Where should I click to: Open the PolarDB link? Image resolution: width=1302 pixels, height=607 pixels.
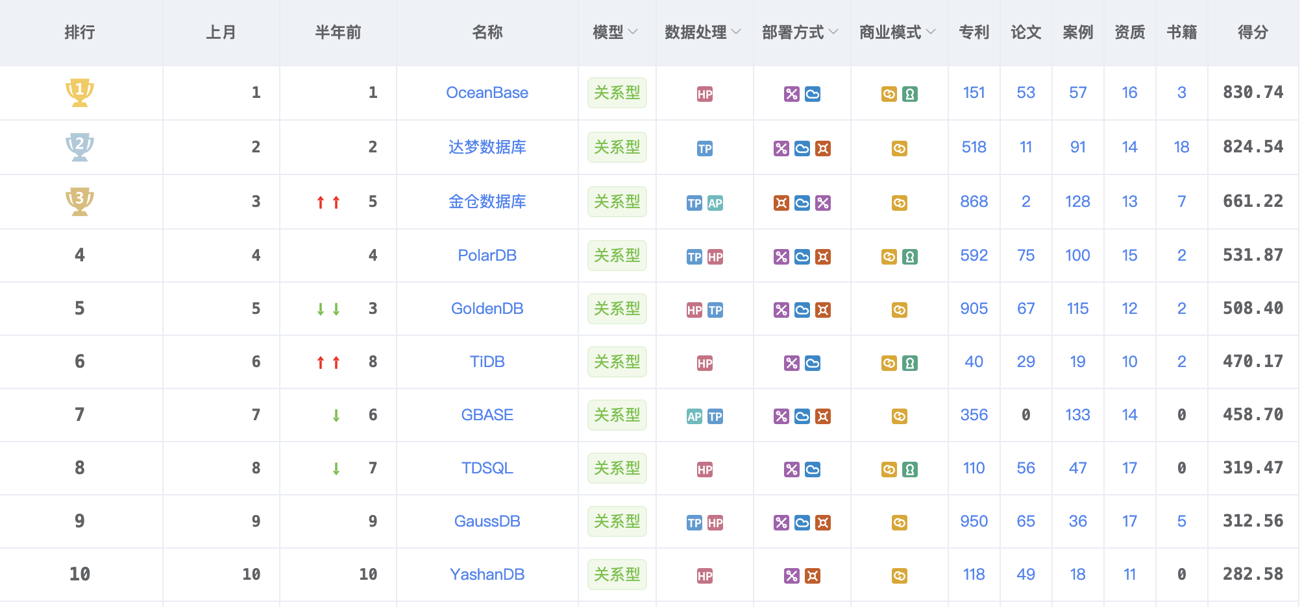[487, 256]
